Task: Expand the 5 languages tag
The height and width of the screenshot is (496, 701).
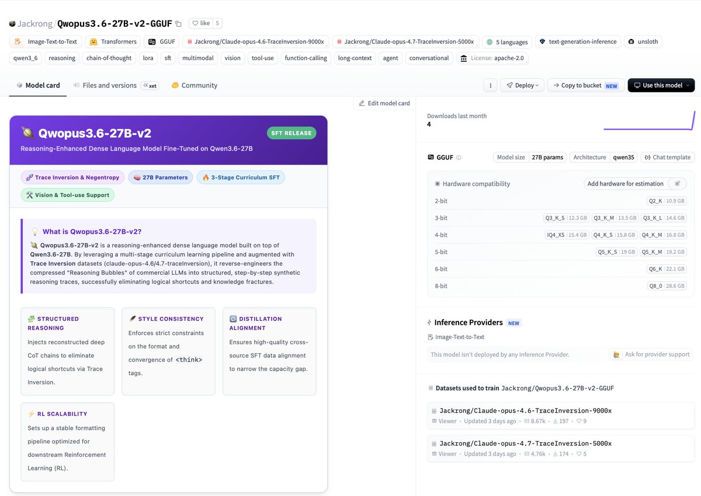Action: click(x=507, y=42)
